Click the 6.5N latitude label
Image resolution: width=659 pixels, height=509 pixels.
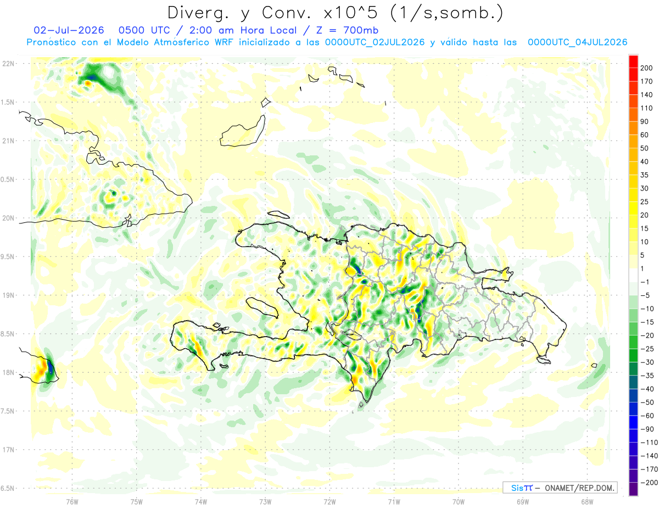(8, 488)
